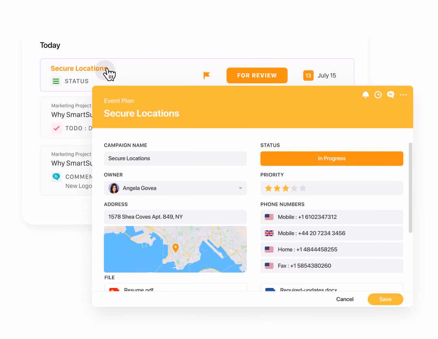The height and width of the screenshot is (339, 438).
Task: Toggle the pink TODO checkbox
Action: click(x=56, y=128)
